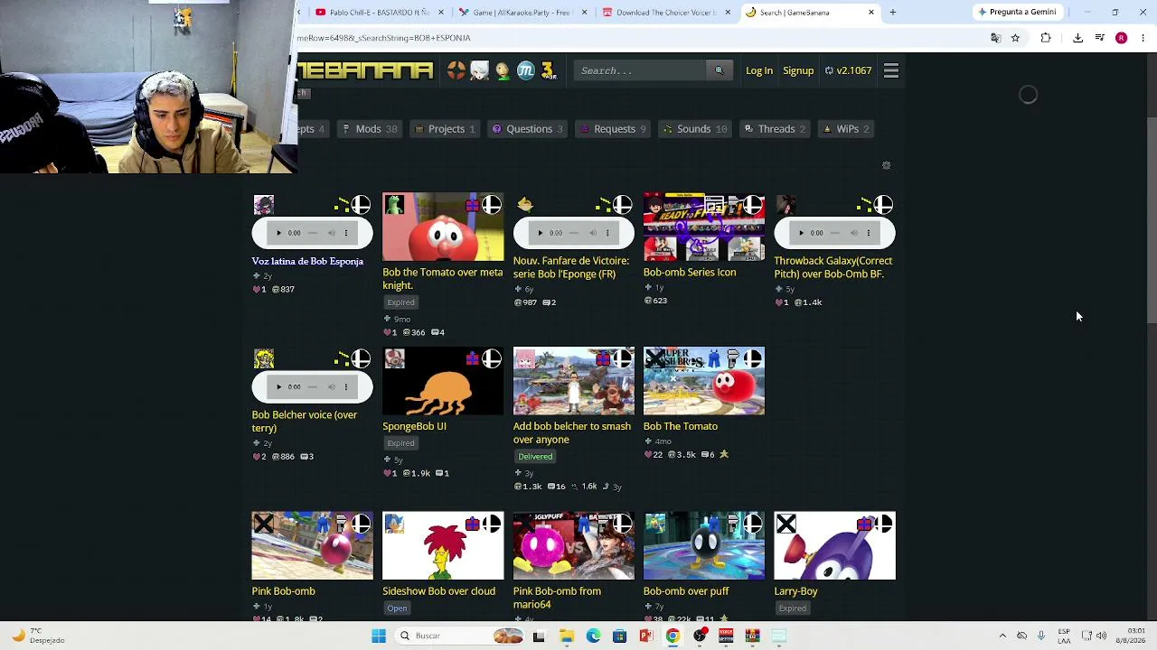Open the Threads results tab
This screenshot has width=1157, height=650.
click(775, 129)
